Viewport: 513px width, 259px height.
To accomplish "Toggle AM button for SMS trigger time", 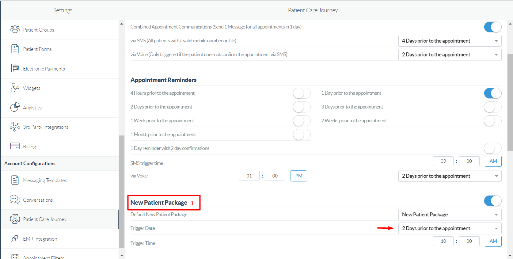I will [x=493, y=161].
